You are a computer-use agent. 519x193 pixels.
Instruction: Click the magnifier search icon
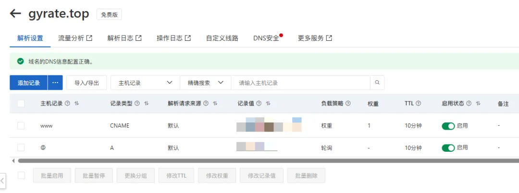pos(377,83)
